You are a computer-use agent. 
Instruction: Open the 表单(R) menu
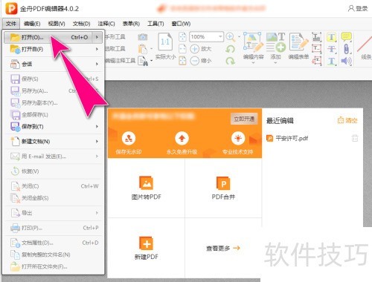(x=131, y=24)
